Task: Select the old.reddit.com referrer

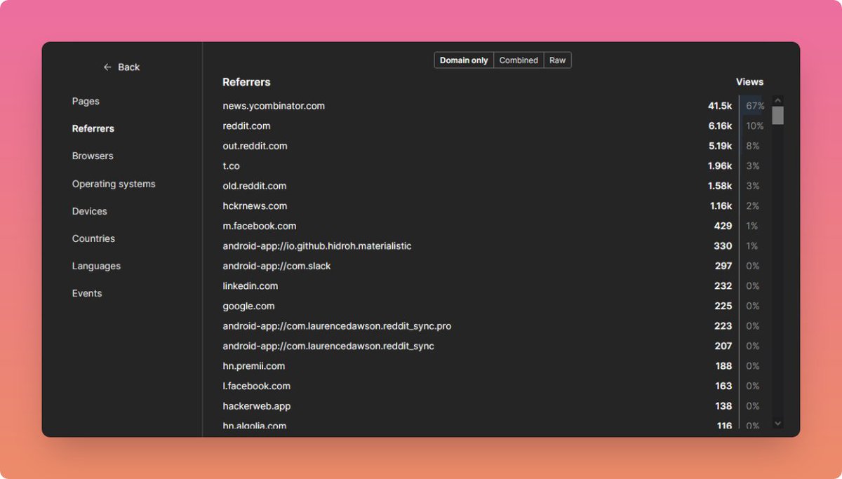Action: [x=254, y=186]
